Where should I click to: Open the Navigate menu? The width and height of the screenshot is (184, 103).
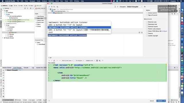[32, 1]
